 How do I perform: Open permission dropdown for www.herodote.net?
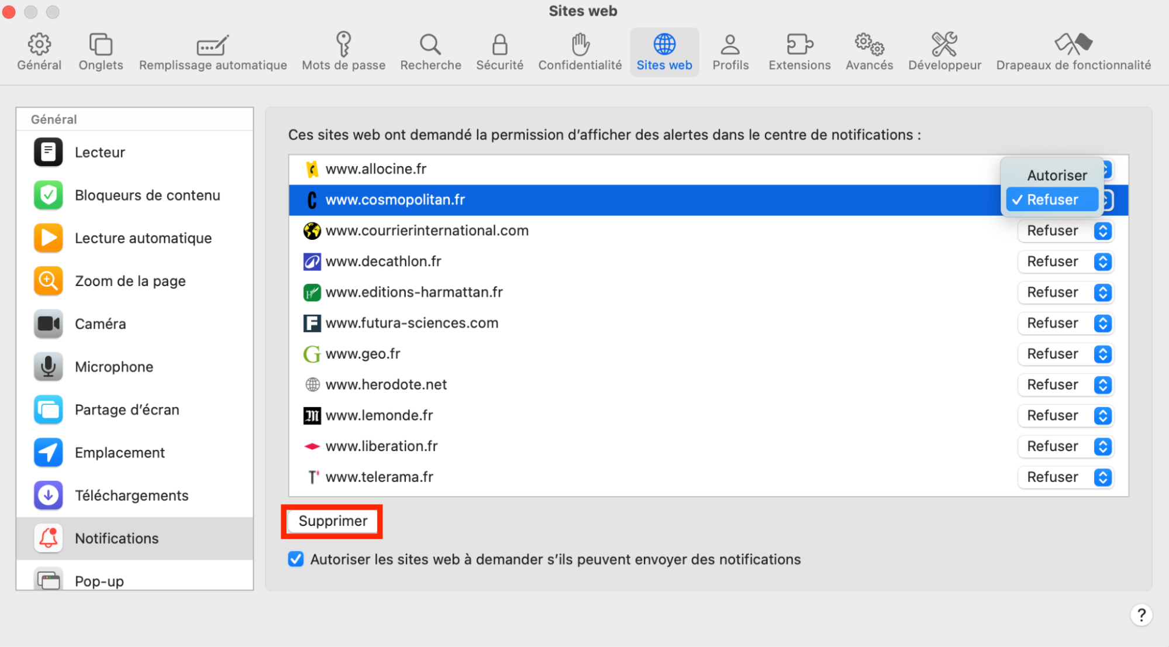coord(1065,384)
